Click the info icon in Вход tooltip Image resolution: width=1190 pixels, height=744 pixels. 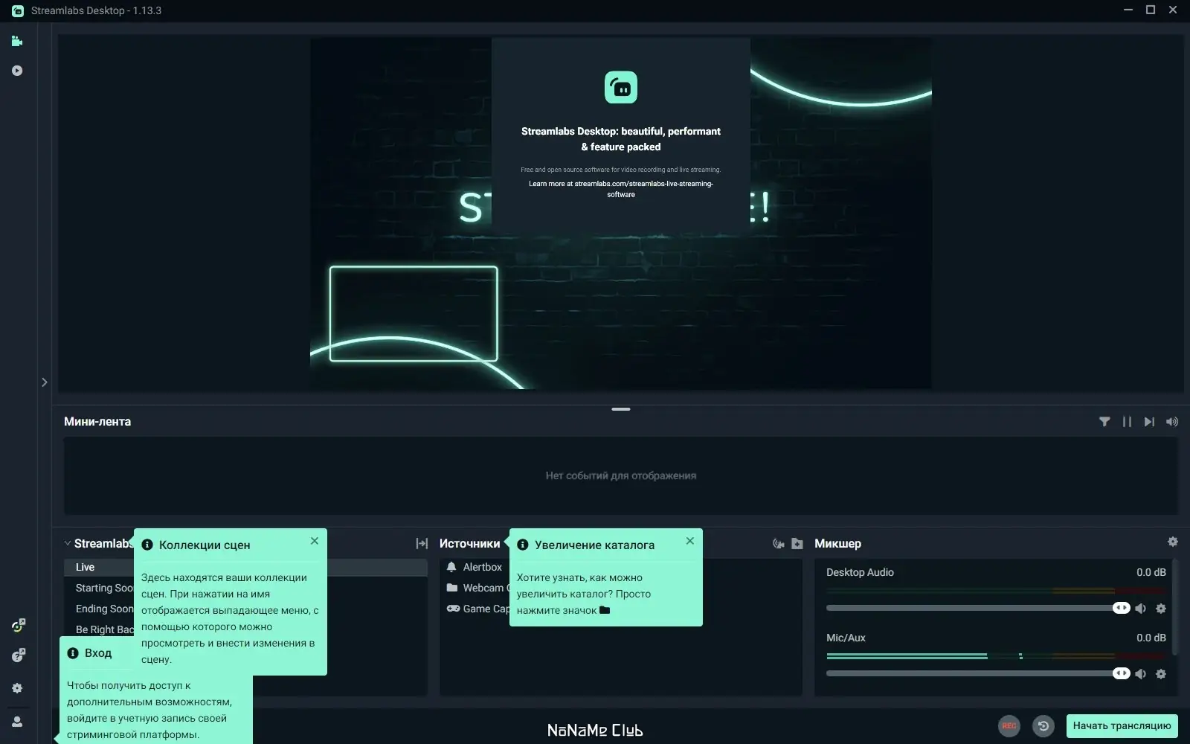[73, 653]
